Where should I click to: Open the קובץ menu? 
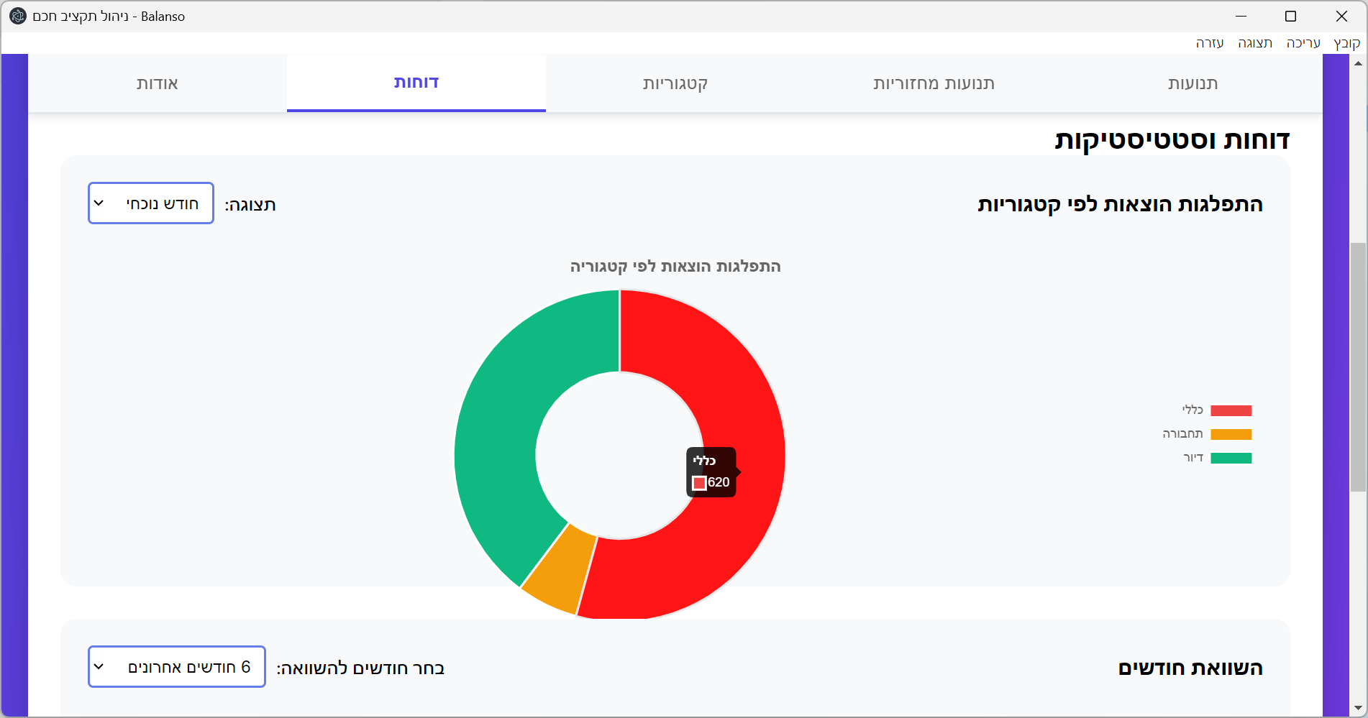pyautogui.click(x=1346, y=43)
